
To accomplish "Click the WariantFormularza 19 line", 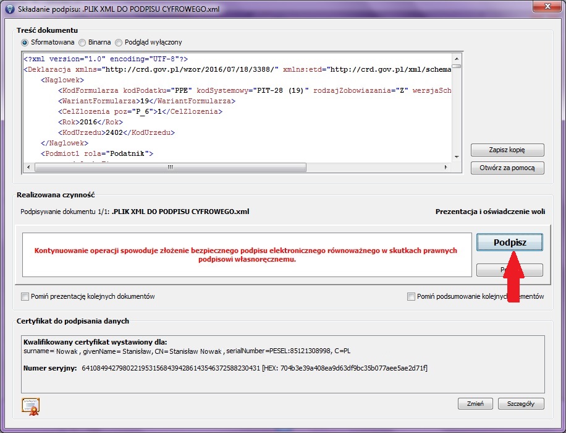I will click(146, 101).
